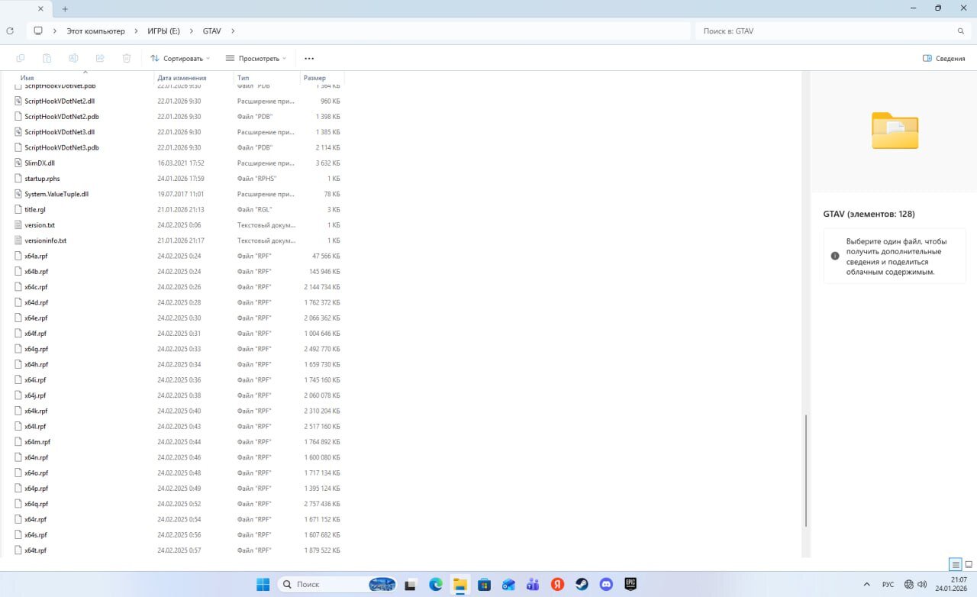Toggle the Сведения details pane
977x597 pixels.
point(943,58)
